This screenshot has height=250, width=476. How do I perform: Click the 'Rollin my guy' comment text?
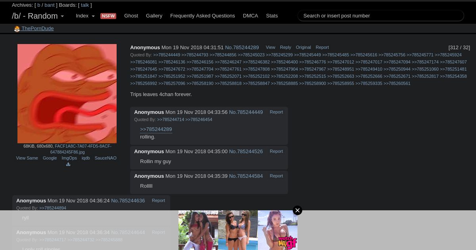(x=155, y=162)
